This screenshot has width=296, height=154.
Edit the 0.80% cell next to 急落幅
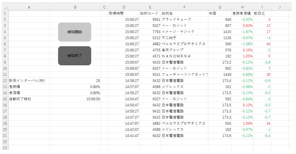click(x=75, y=93)
